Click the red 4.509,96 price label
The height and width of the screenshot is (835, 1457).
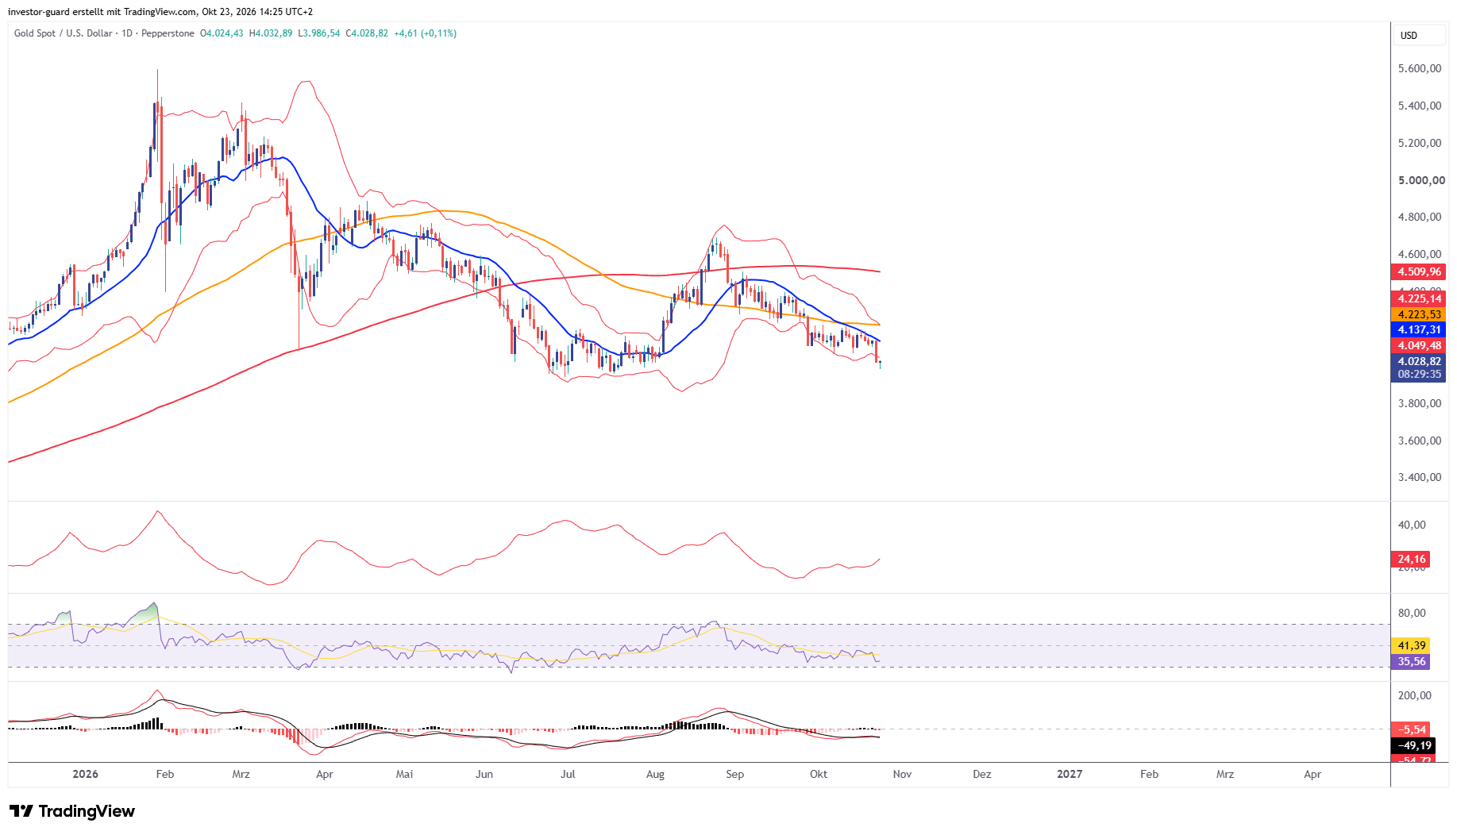click(x=1419, y=272)
